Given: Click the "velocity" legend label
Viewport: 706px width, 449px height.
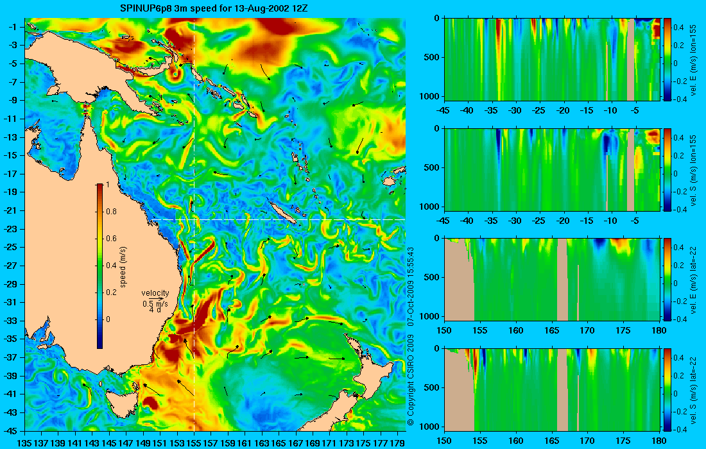Looking at the screenshot, I should [x=155, y=293].
